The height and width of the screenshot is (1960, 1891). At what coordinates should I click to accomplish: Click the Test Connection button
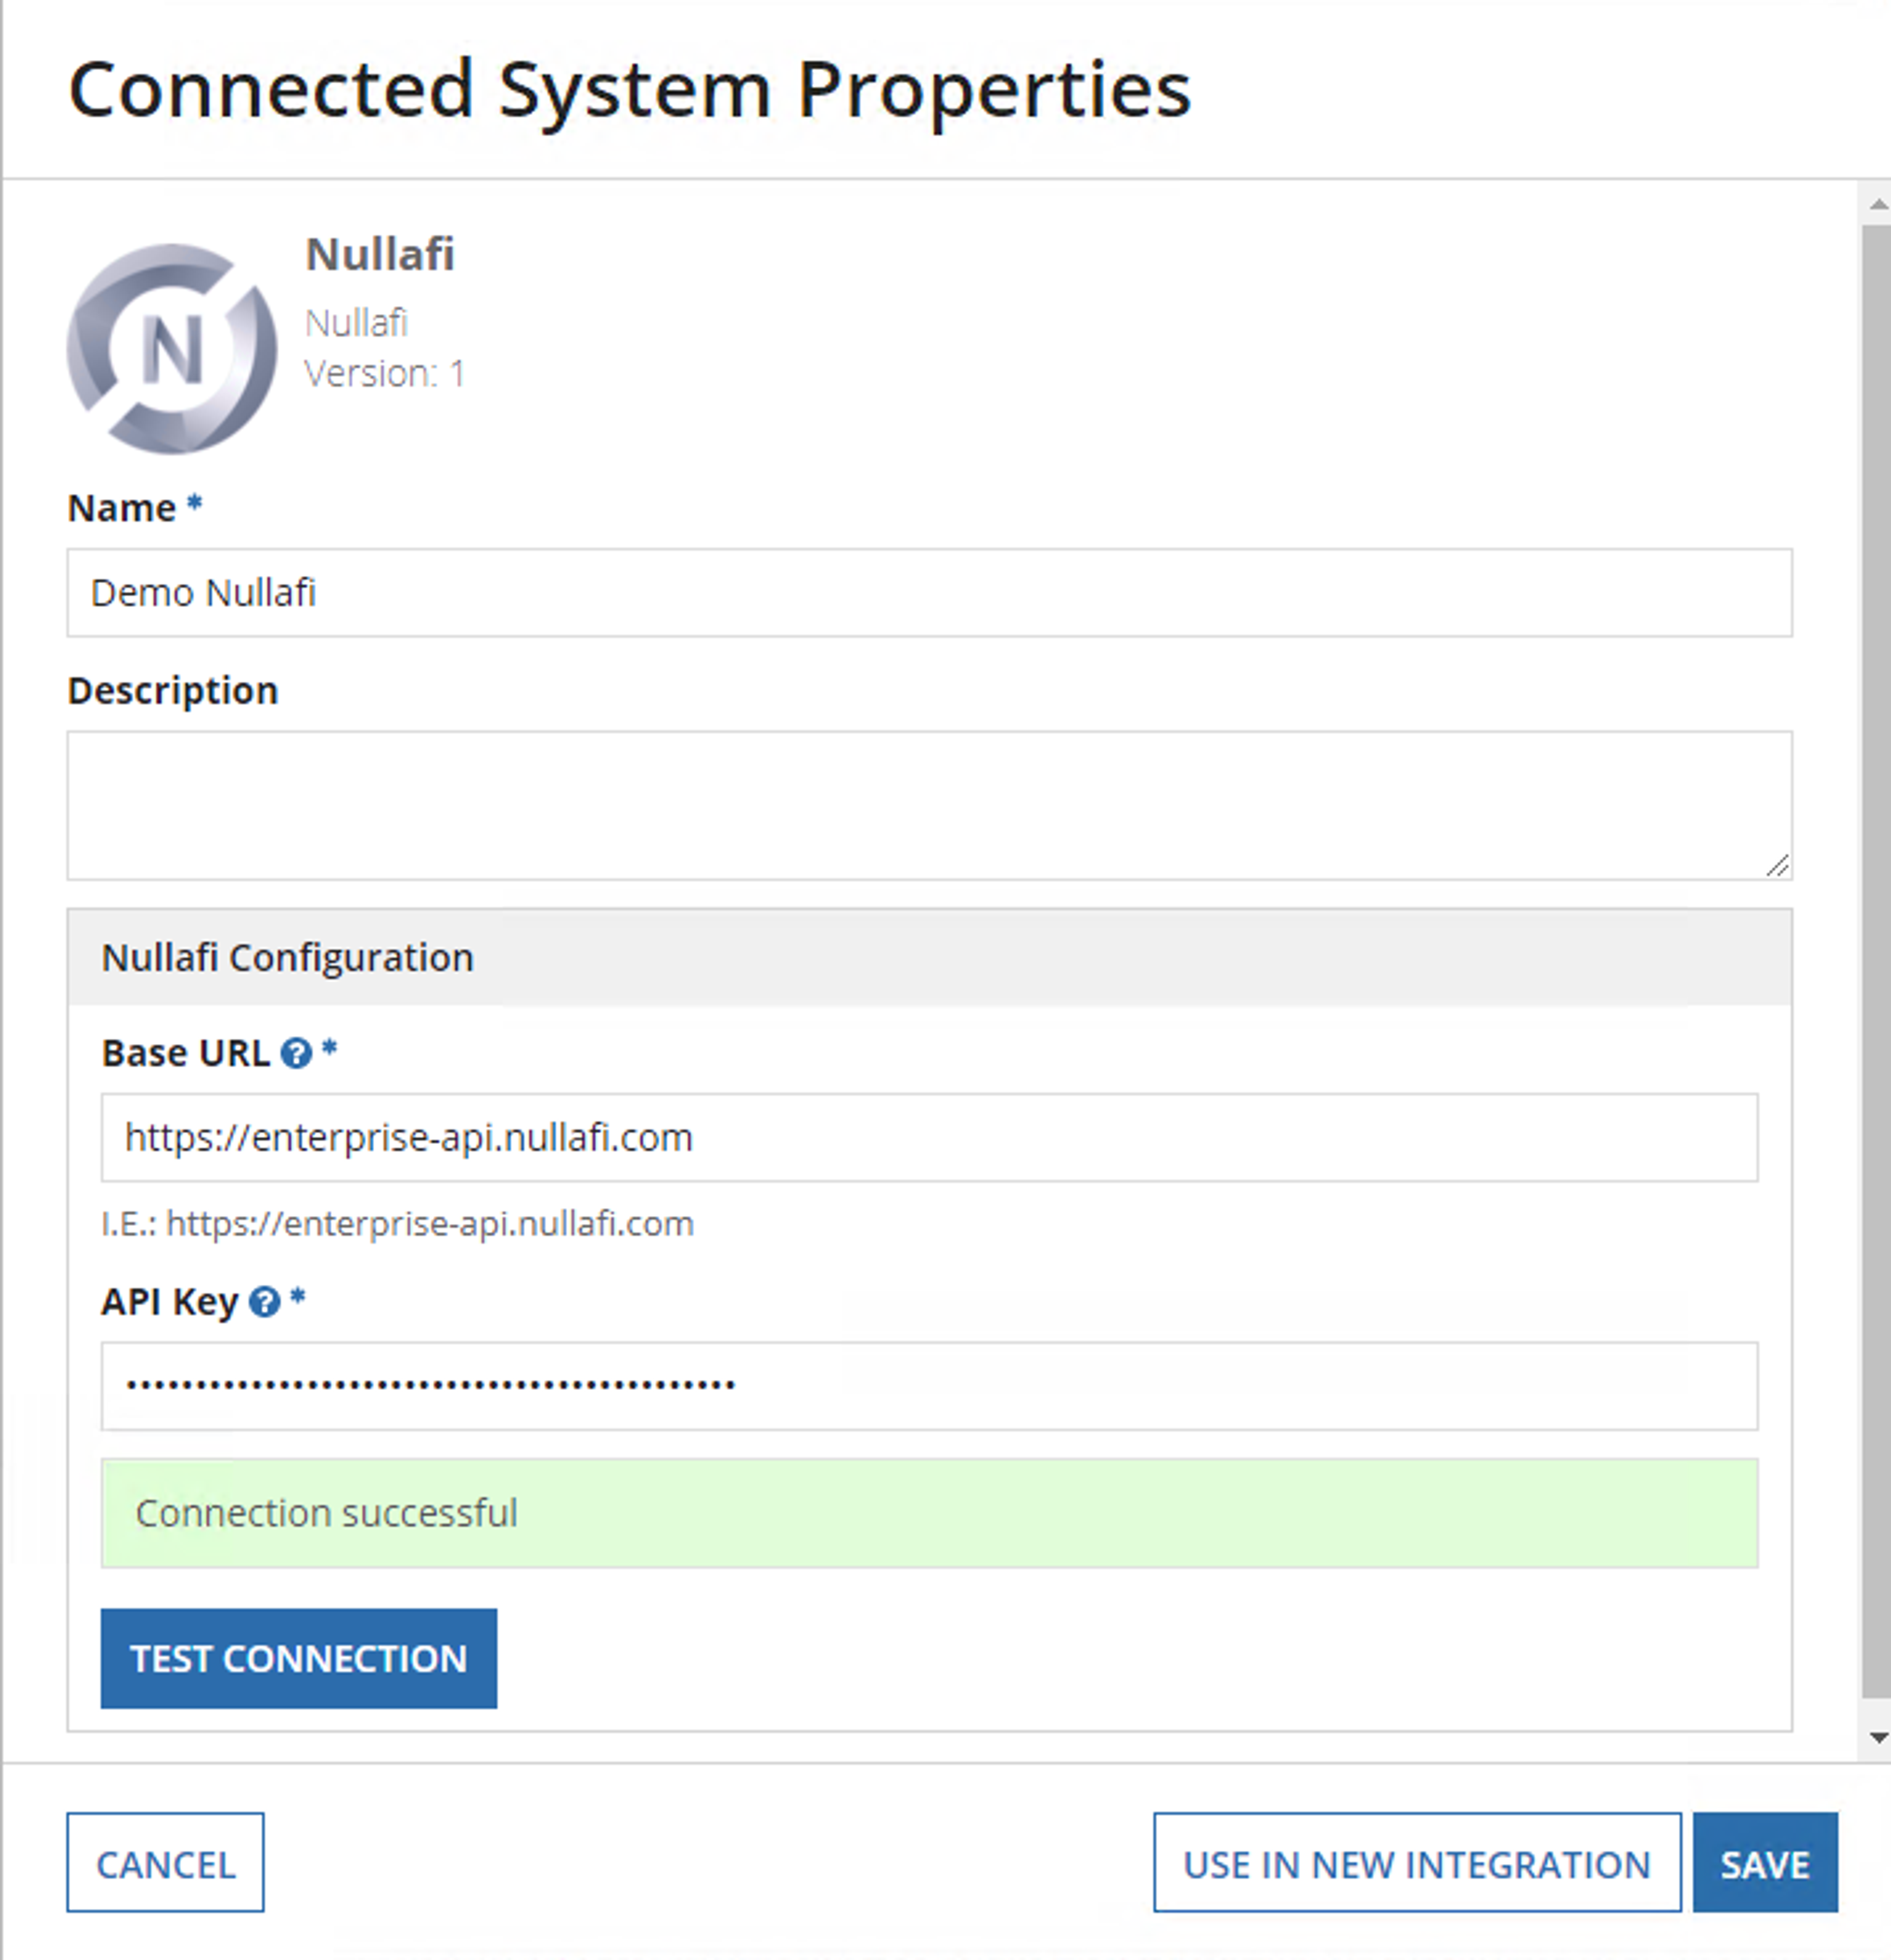(x=299, y=1658)
